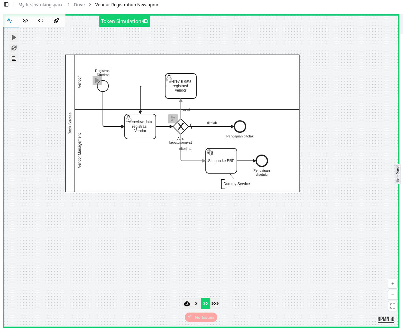The image size is (403, 330).
Task: Select the fastest triple-chevron animation speed
Action: pos(215,304)
